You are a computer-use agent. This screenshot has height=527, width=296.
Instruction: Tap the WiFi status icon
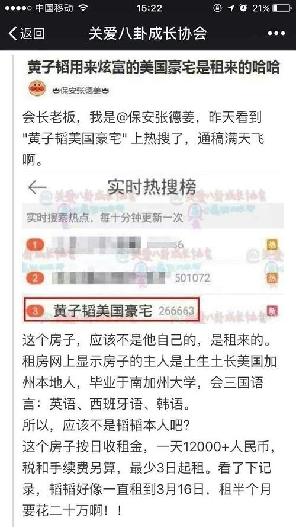point(83,8)
